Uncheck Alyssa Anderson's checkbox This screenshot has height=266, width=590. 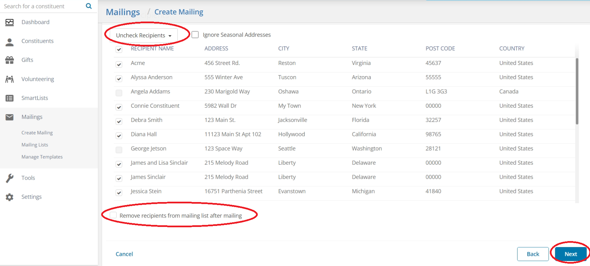(x=119, y=78)
